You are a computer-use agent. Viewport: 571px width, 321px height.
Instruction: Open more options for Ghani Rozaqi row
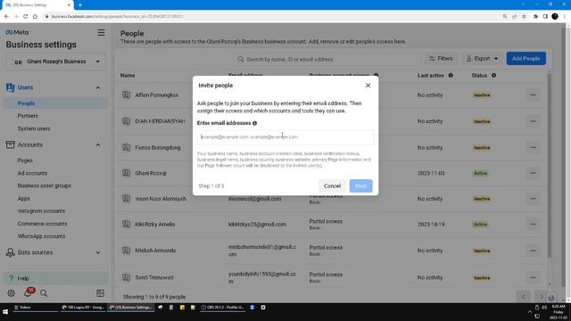(x=533, y=173)
